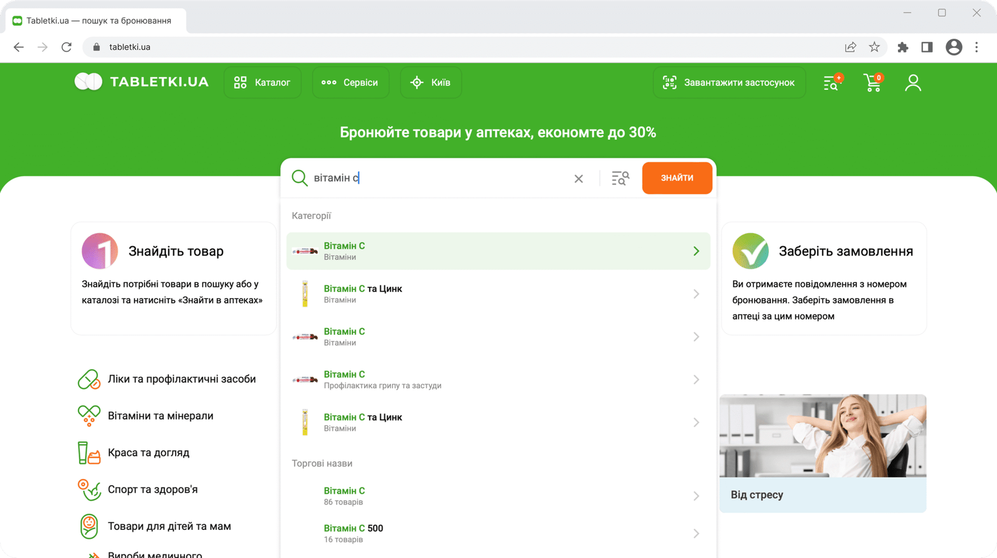Open the browser extensions puzzle icon
Screen dimensions: 997x558
902,47
